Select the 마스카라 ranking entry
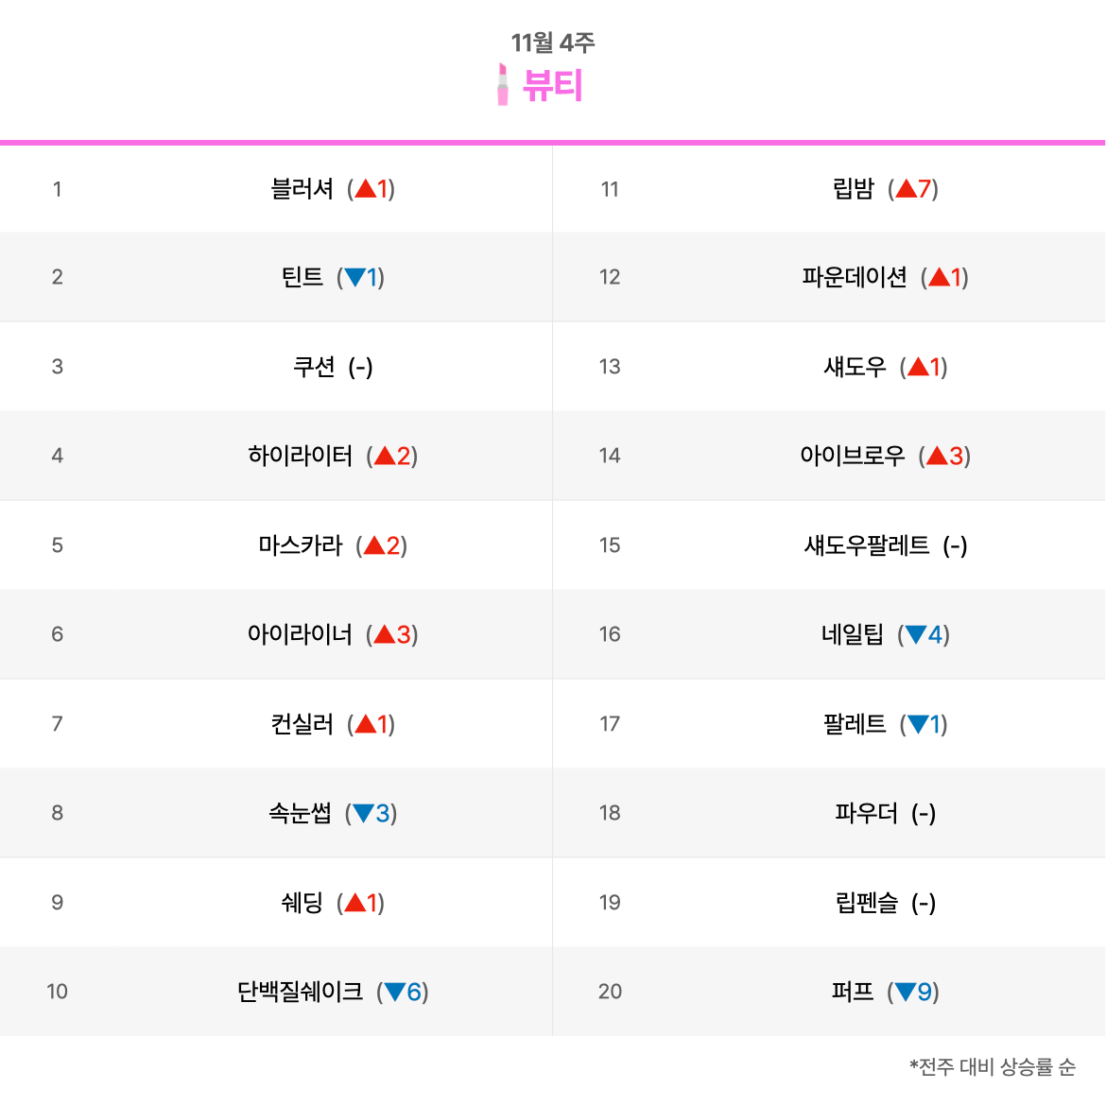 coord(300,545)
